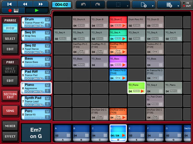Start playback with the green play icon
The width and height of the screenshot is (193, 144).
pyautogui.click(x=37, y=10)
